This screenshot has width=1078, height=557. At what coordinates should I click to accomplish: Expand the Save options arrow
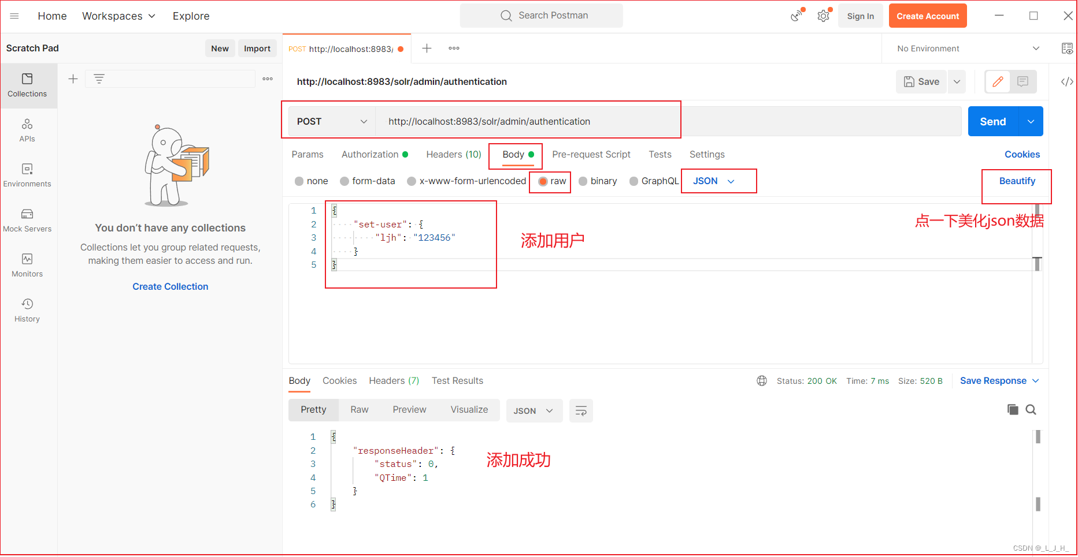click(957, 82)
